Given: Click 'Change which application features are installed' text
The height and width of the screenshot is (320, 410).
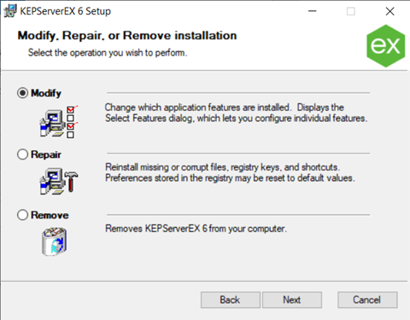Looking at the screenshot, I should (197, 108).
